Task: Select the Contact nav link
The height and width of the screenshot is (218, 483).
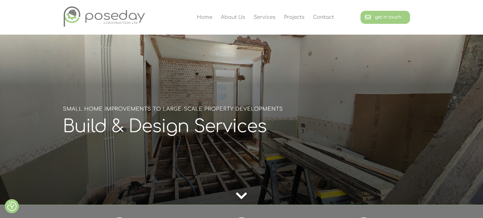Action: pos(323,17)
